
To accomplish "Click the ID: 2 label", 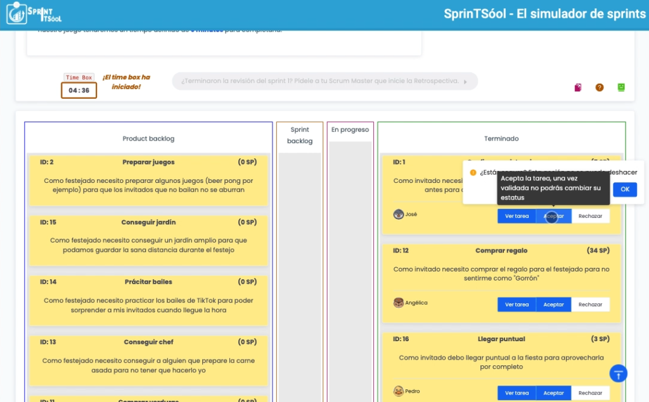I will pos(47,162).
